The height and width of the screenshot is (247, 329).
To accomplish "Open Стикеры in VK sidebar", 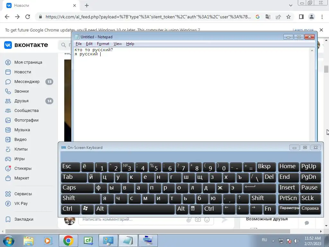I will pos(23,169).
